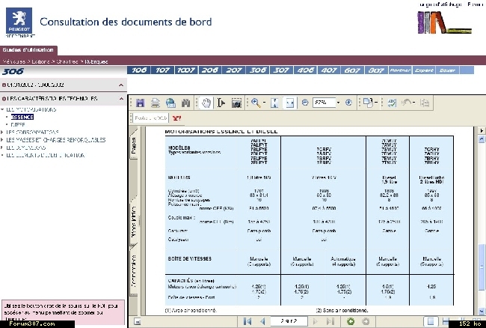This screenshot has width=486, height=328.
Task: Go to first page of PDF
Action: click(x=247, y=321)
